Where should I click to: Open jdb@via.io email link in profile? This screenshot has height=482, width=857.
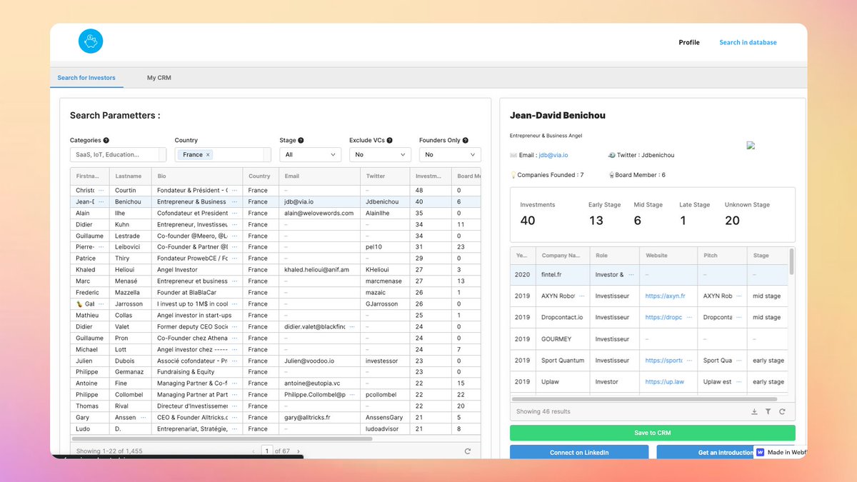(x=553, y=155)
